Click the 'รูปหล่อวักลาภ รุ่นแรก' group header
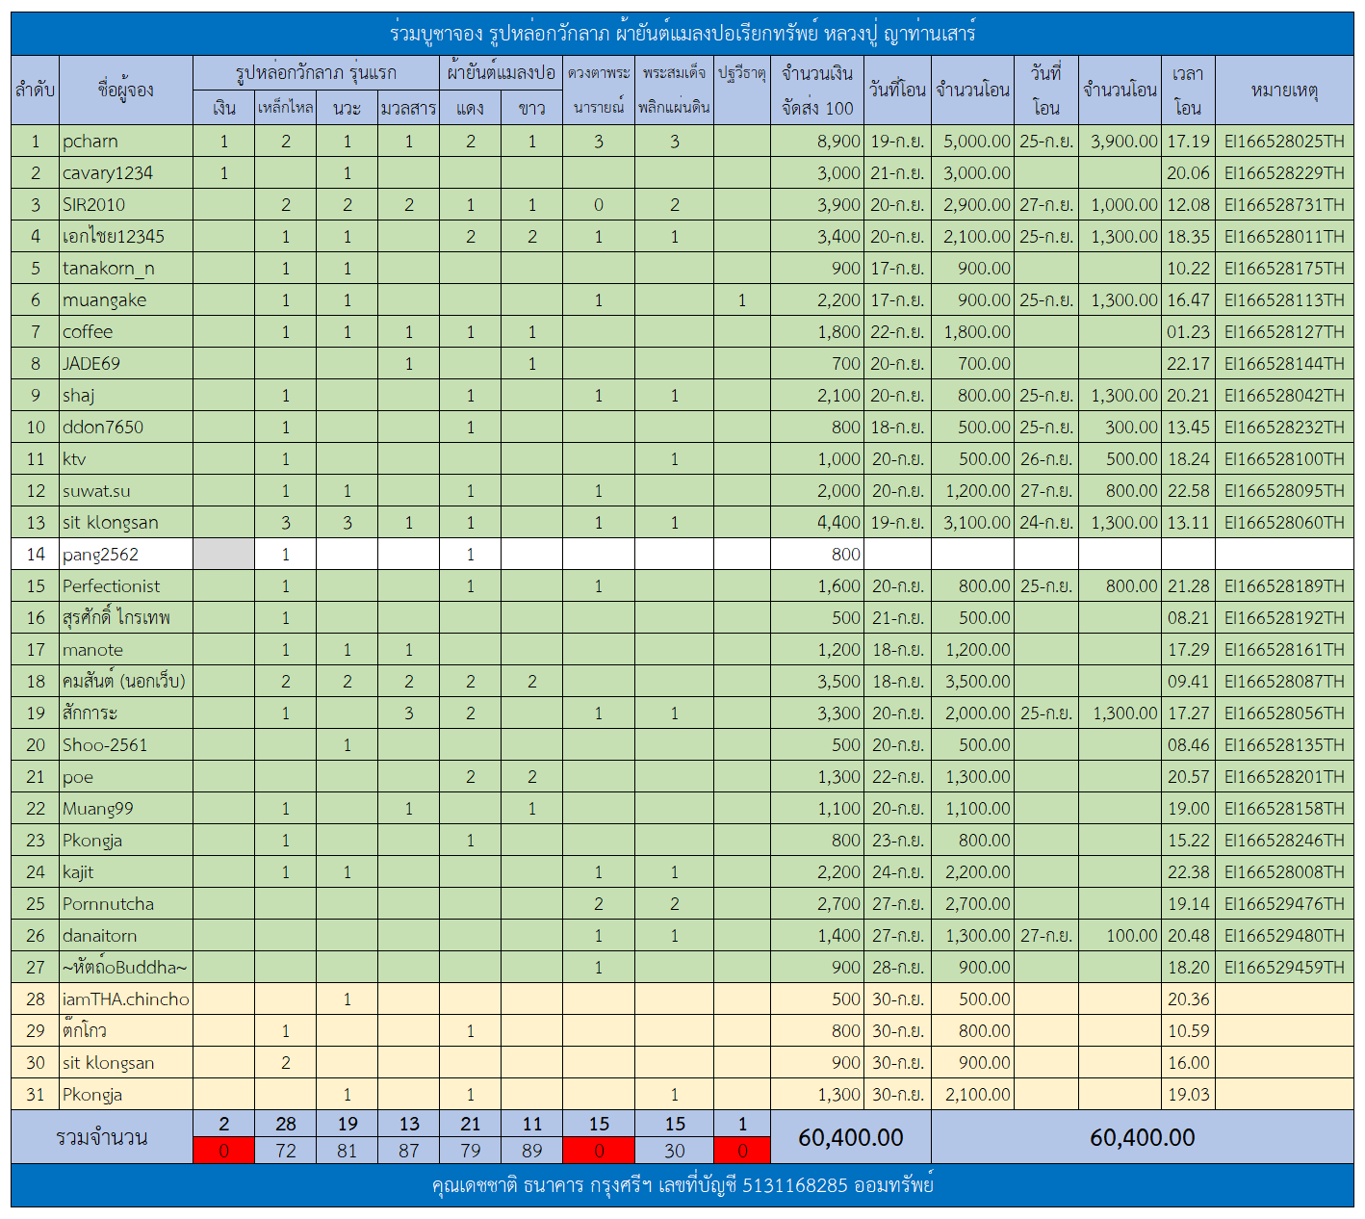Image resolution: width=1365 pixels, height=1219 pixels. point(317,73)
